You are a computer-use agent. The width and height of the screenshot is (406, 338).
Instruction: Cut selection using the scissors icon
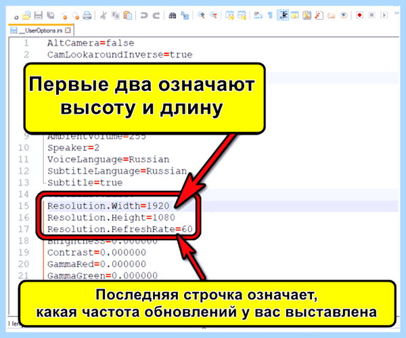103,16
